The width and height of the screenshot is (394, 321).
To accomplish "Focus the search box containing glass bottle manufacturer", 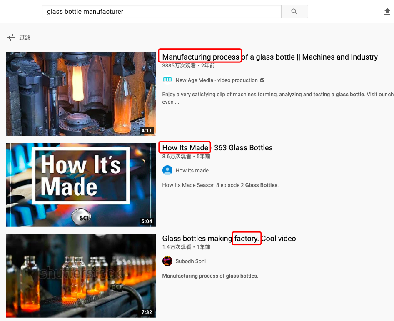I will [161, 12].
